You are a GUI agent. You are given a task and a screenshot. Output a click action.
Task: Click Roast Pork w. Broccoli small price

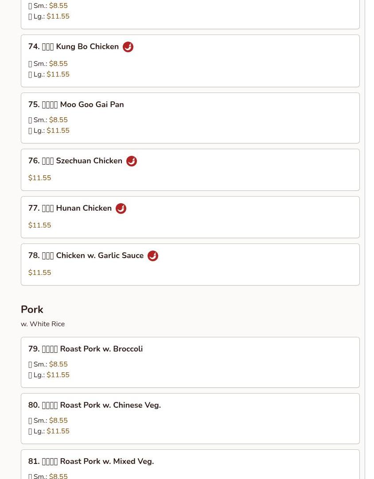[x=58, y=364]
